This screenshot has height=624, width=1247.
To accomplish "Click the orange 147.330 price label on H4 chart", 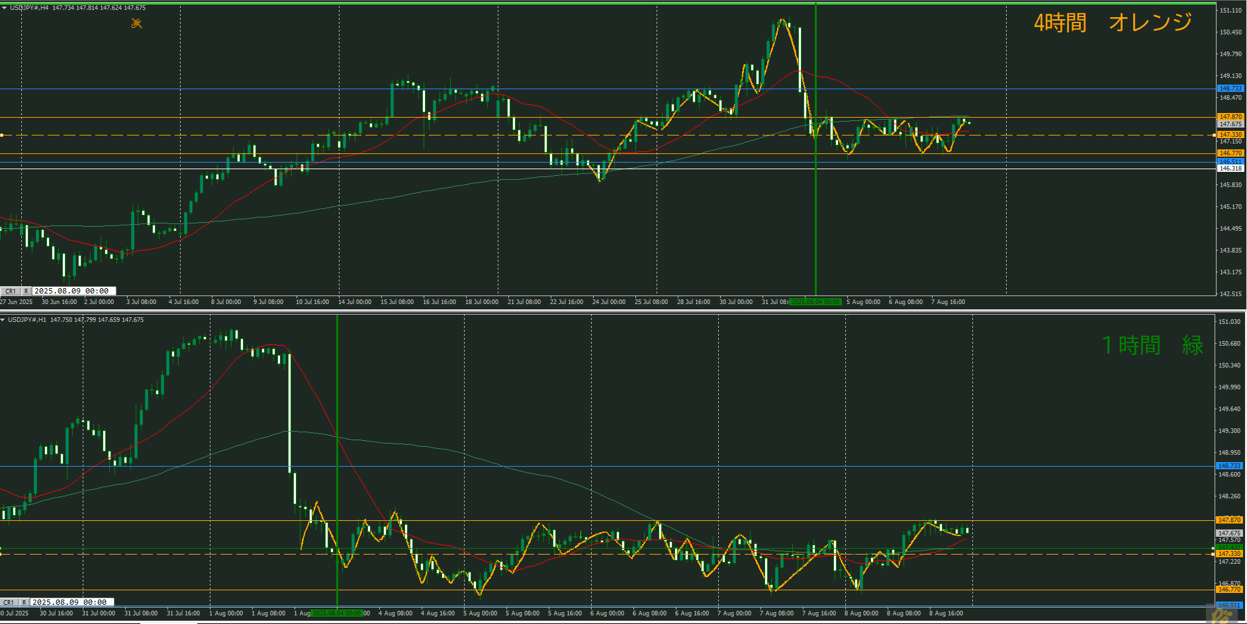I will (x=1230, y=135).
